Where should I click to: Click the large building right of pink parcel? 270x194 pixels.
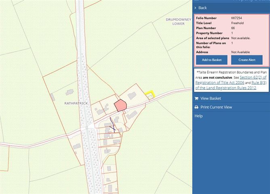[132, 95]
